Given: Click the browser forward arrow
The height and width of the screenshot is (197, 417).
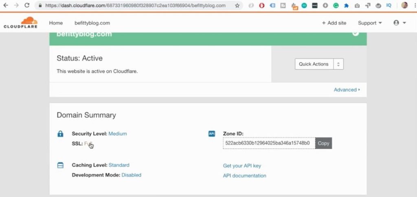Looking at the screenshot, I should [16, 5].
